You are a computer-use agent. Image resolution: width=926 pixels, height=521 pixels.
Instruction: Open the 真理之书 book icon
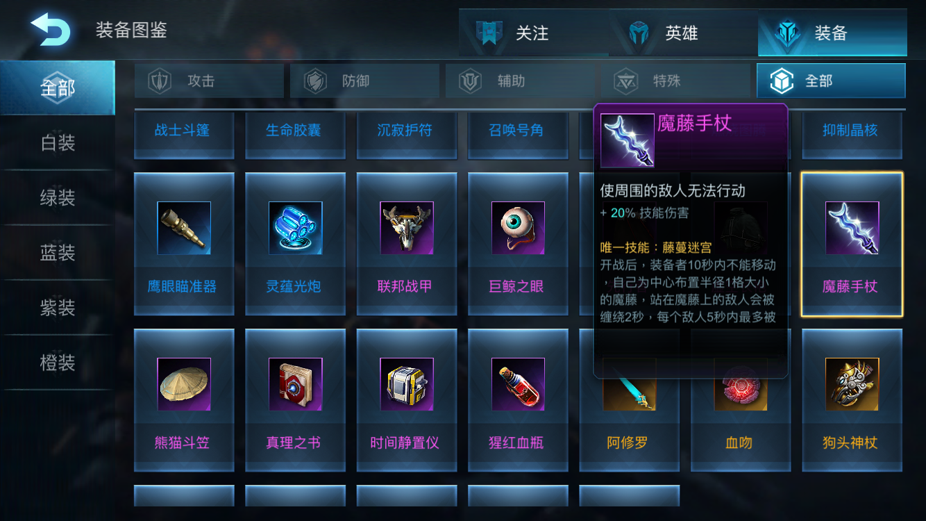coord(295,385)
